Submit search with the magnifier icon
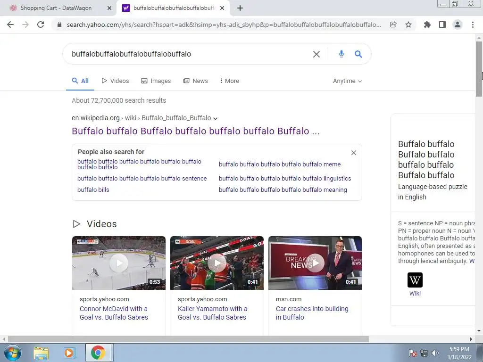 click(x=358, y=54)
